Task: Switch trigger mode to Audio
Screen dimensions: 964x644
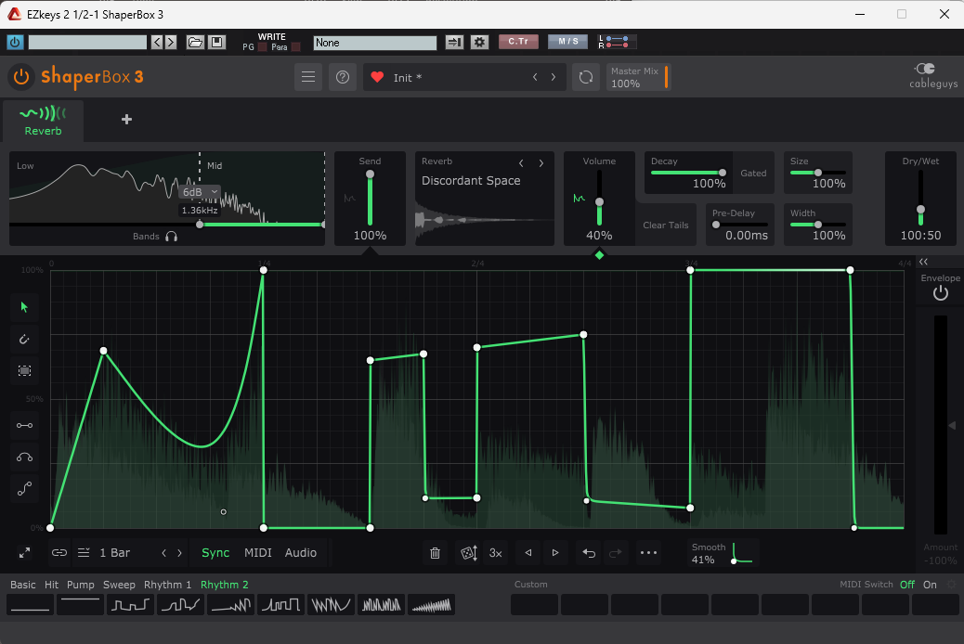Action: 301,553
